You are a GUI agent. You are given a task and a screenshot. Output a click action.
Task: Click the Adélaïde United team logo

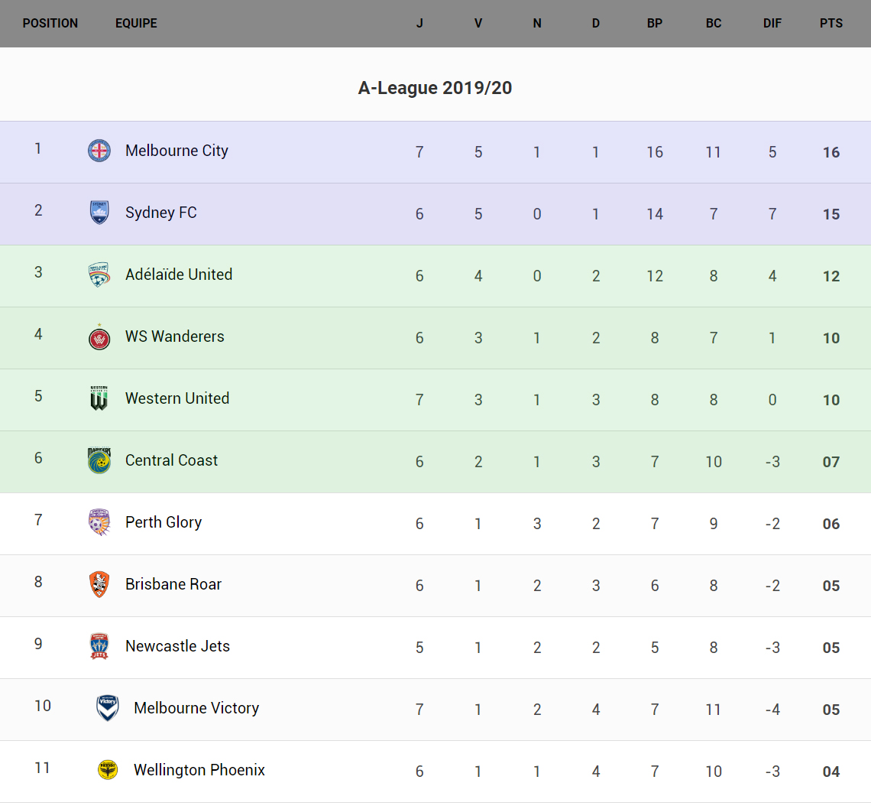pos(99,275)
